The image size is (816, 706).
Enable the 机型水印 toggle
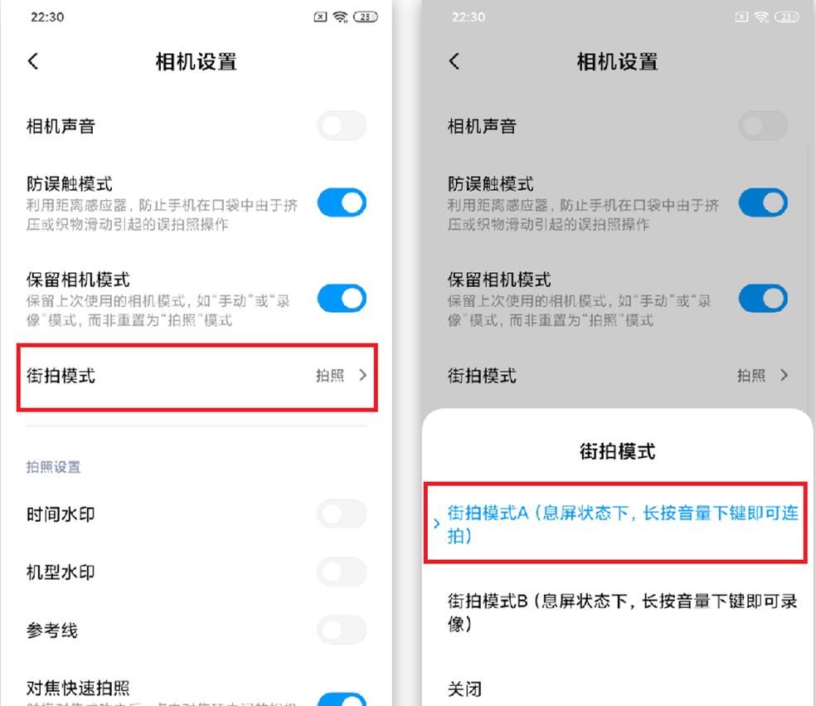342,572
